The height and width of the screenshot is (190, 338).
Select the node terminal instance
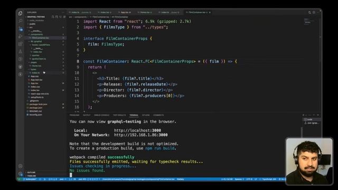tap(312, 119)
